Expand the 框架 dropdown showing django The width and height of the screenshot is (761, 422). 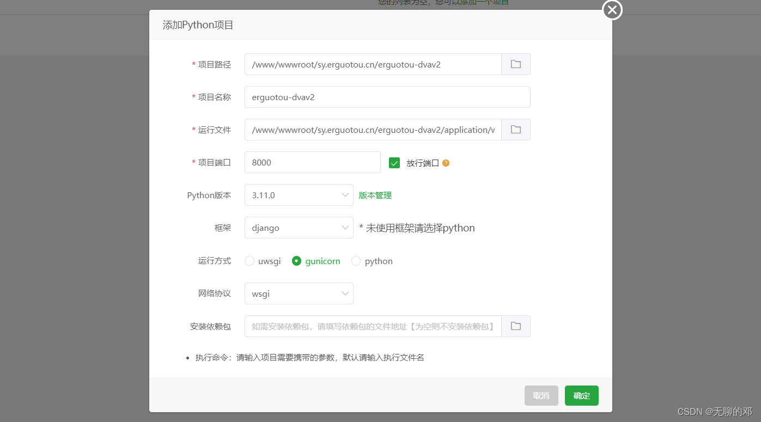tap(299, 228)
